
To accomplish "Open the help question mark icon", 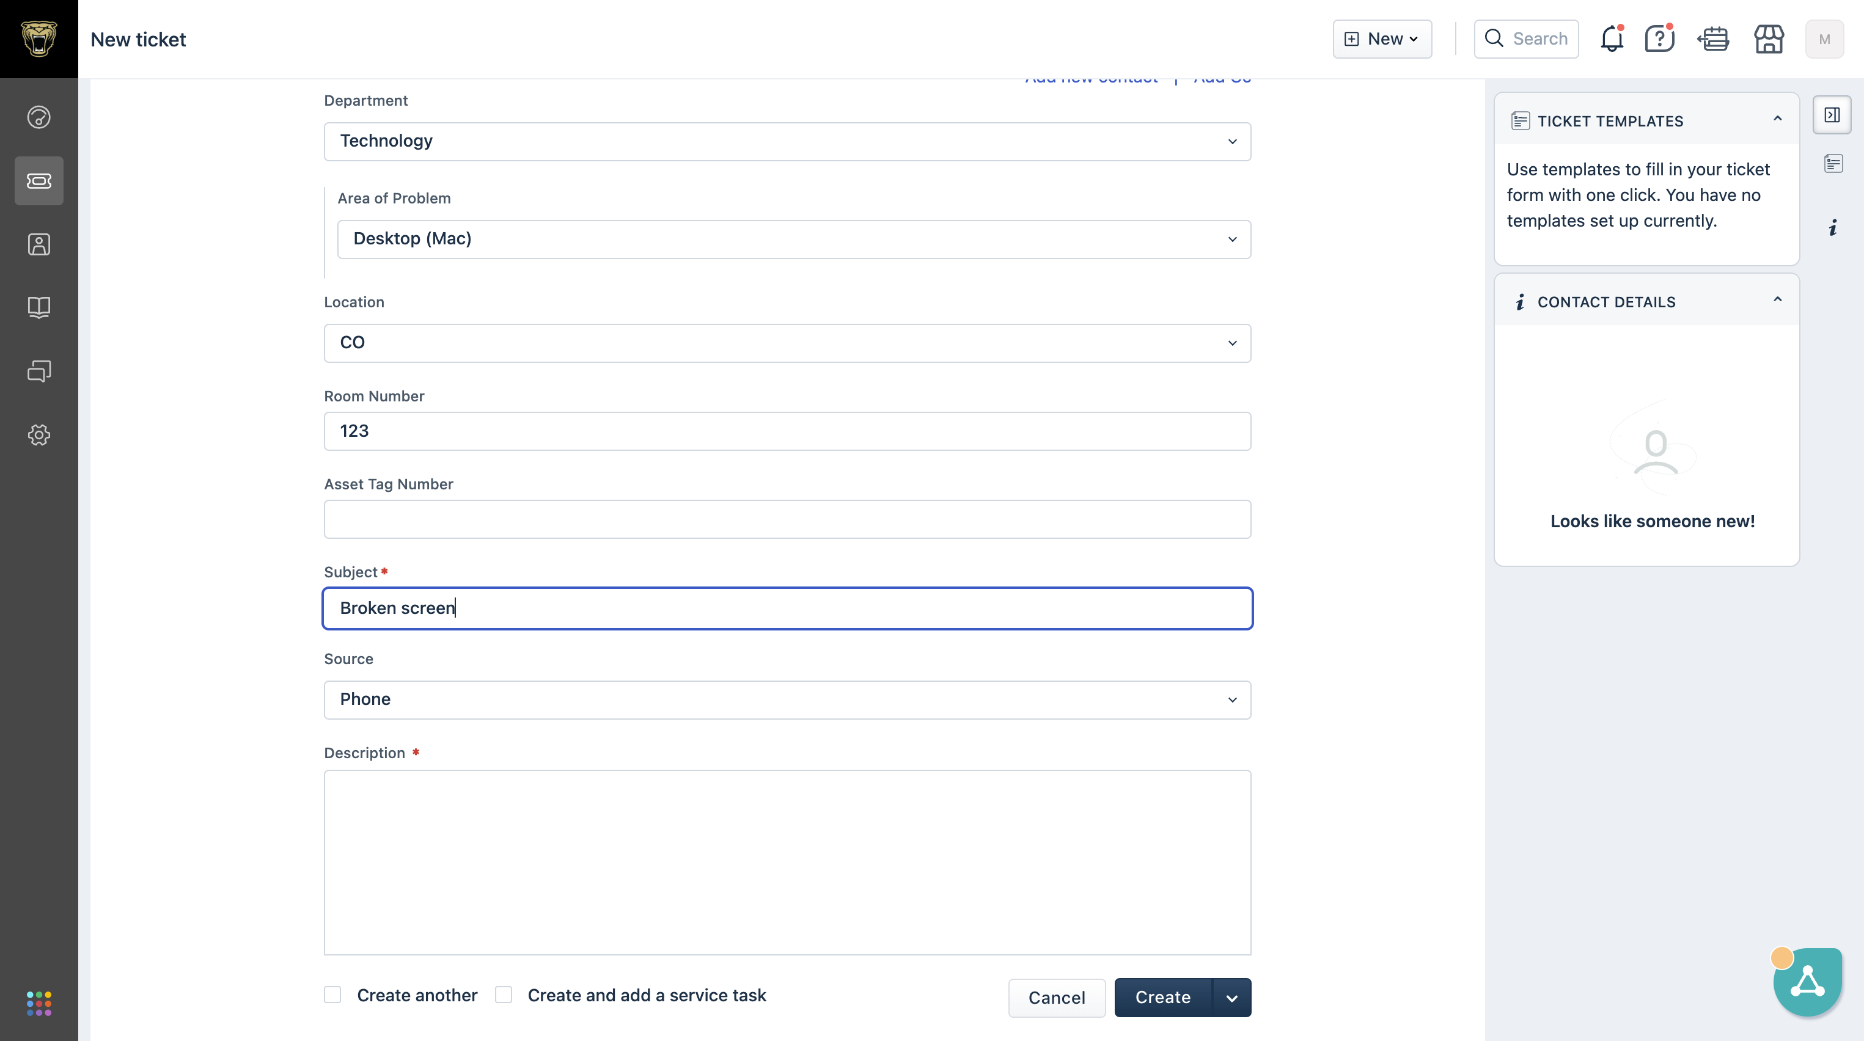I will (1659, 39).
